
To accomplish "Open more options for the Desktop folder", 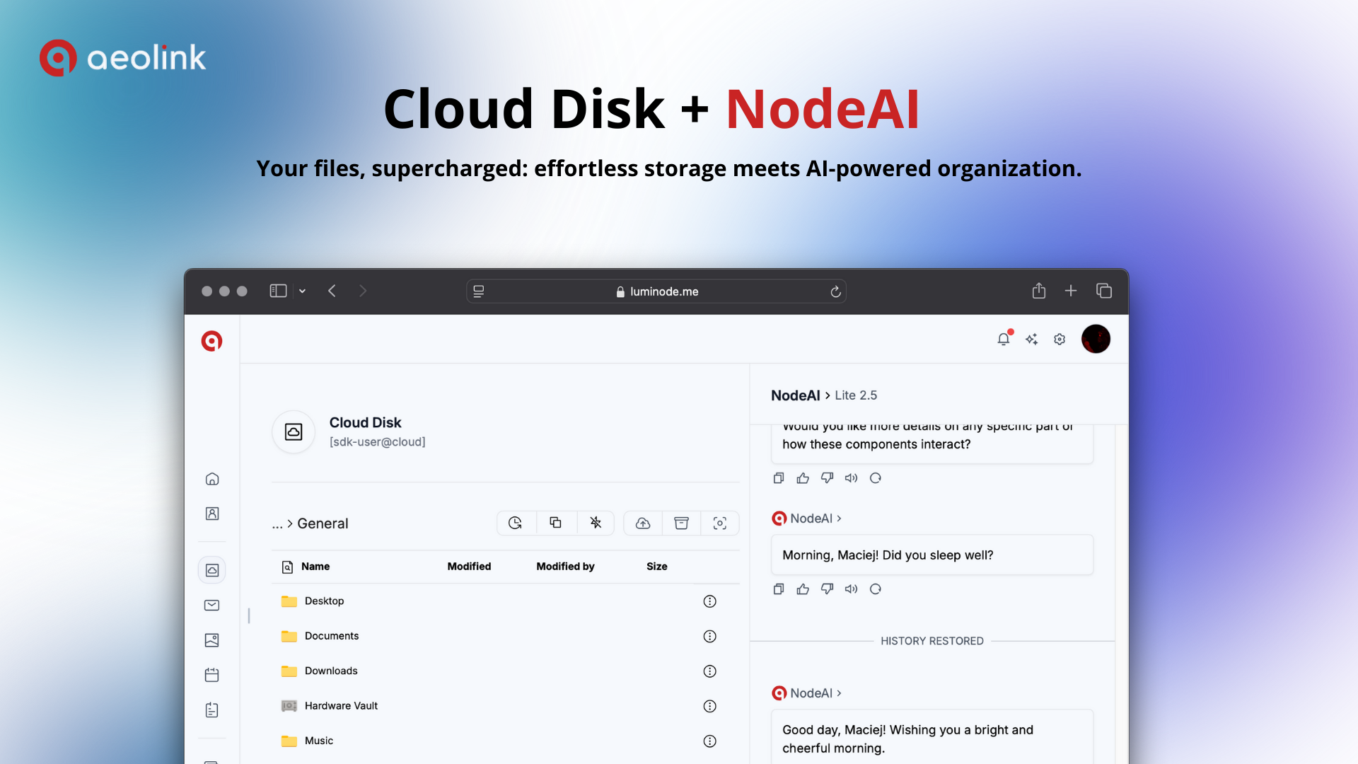I will pos(709,601).
